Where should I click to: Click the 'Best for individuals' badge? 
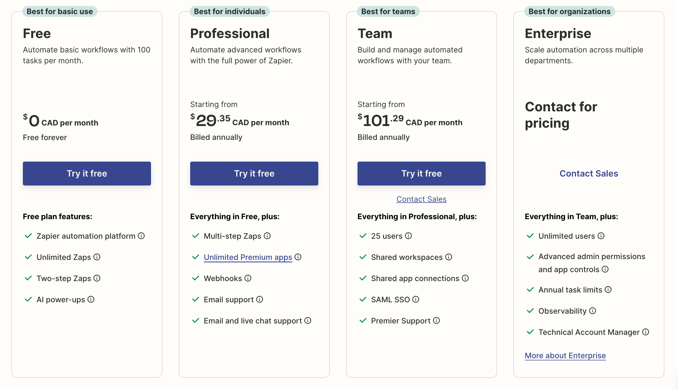[x=230, y=11]
